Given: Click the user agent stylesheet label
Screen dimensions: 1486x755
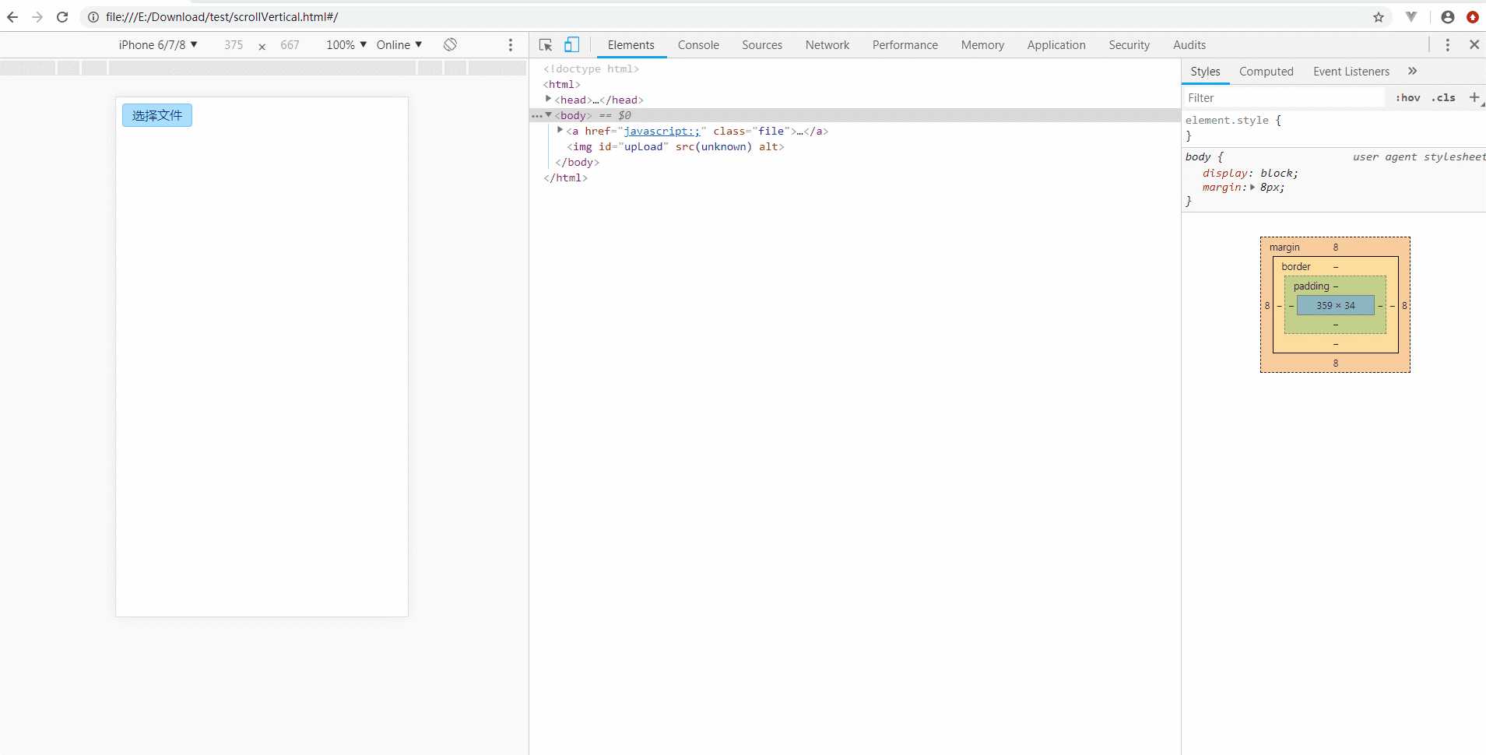Looking at the screenshot, I should tap(1418, 156).
